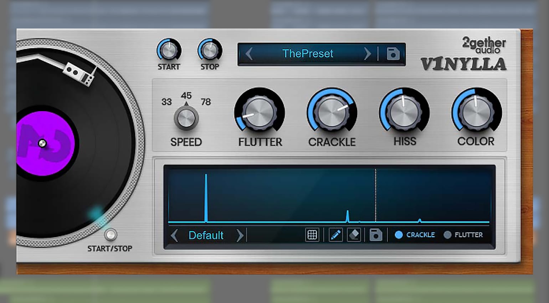The height and width of the screenshot is (303, 549).
Task: Select the pencil draw tool
Action: point(335,235)
